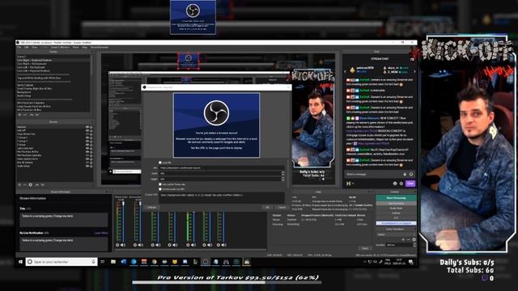Open the scene transition dropdown in Controls
This screenshot has height=291, width=518.
[396, 234]
